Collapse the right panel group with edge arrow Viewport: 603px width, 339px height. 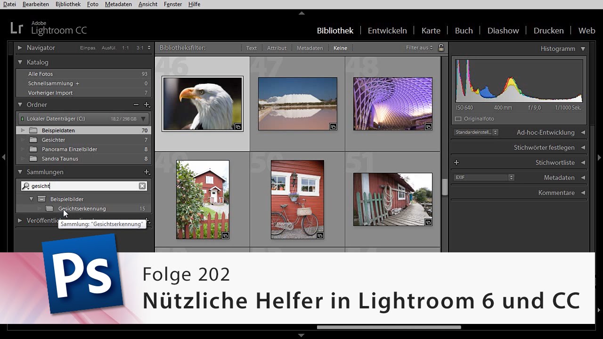[x=599, y=157]
